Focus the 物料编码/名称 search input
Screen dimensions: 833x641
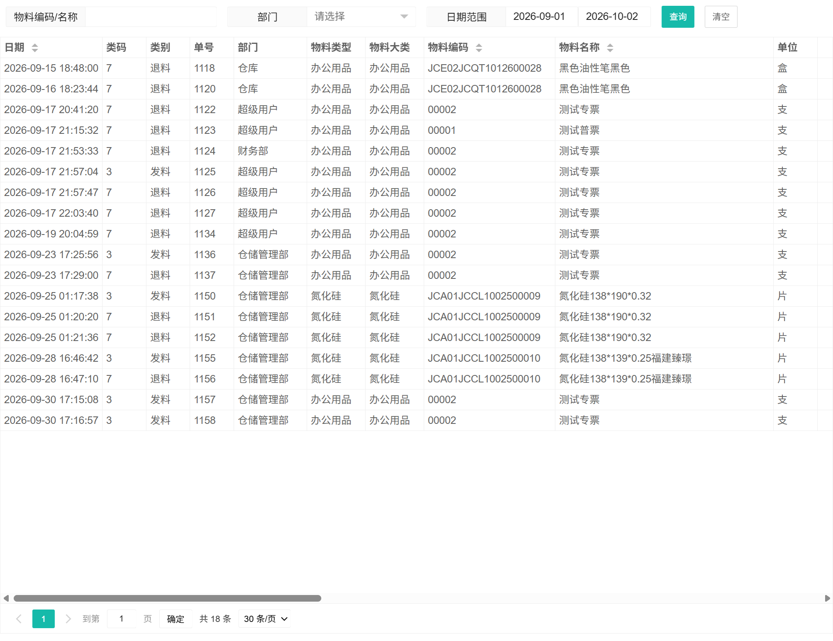pos(151,17)
